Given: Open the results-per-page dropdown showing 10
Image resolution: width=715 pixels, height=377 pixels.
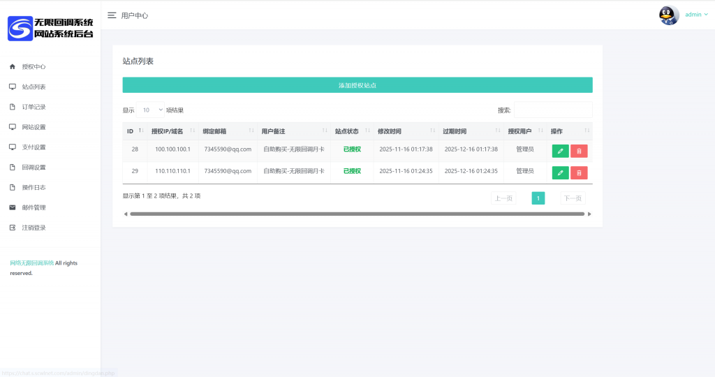Looking at the screenshot, I should click(151, 110).
